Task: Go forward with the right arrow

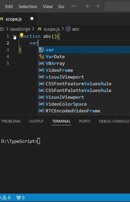Action: [97, 6]
